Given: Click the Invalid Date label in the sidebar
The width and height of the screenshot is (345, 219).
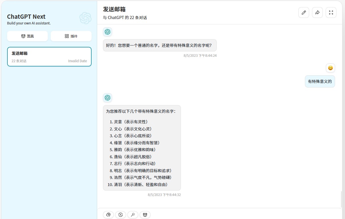Looking at the screenshot, I should pyautogui.click(x=77, y=61).
